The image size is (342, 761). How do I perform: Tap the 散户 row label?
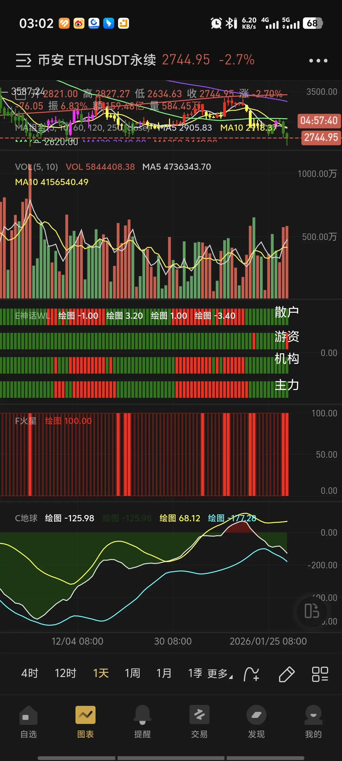click(287, 312)
